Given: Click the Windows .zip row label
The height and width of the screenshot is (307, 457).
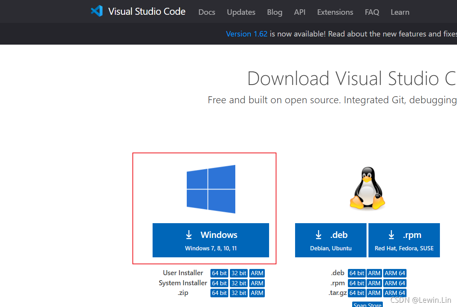Looking at the screenshot, I should [x=183, y=293].
